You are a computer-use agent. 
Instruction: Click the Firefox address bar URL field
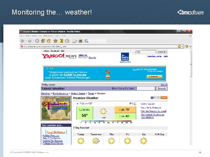(x=100, y=47)
